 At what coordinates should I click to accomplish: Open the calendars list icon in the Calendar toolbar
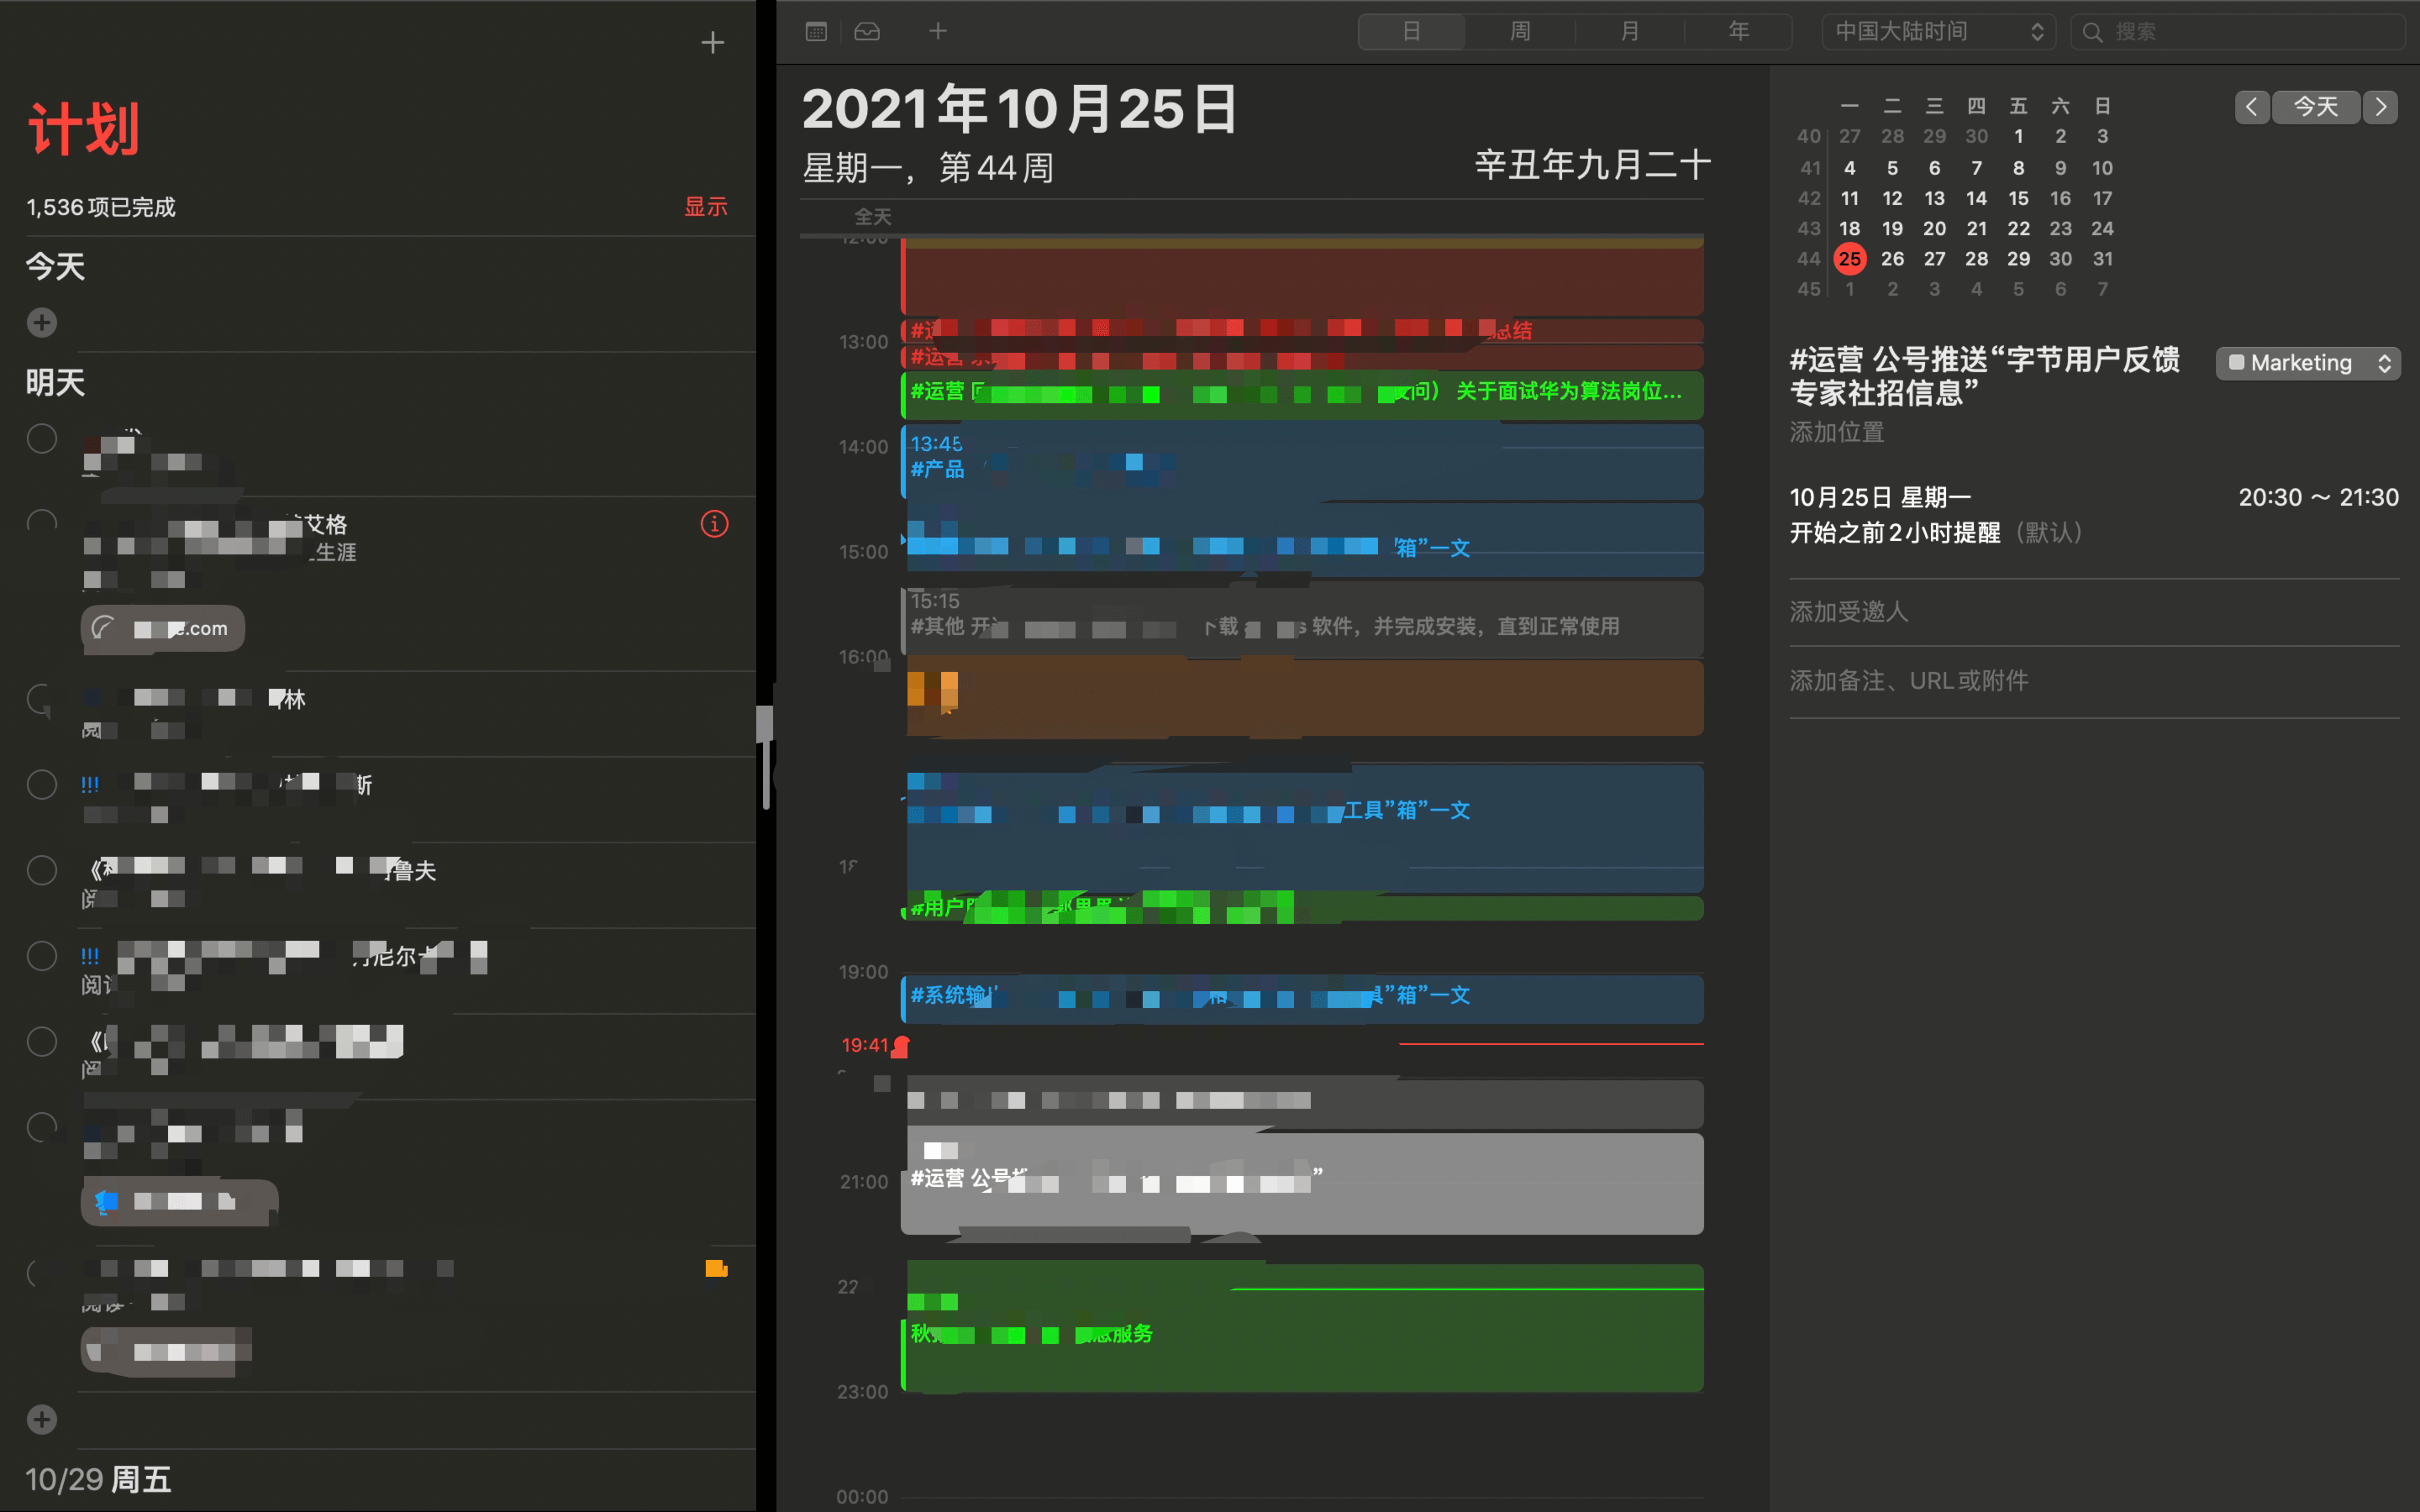(816, 31)
